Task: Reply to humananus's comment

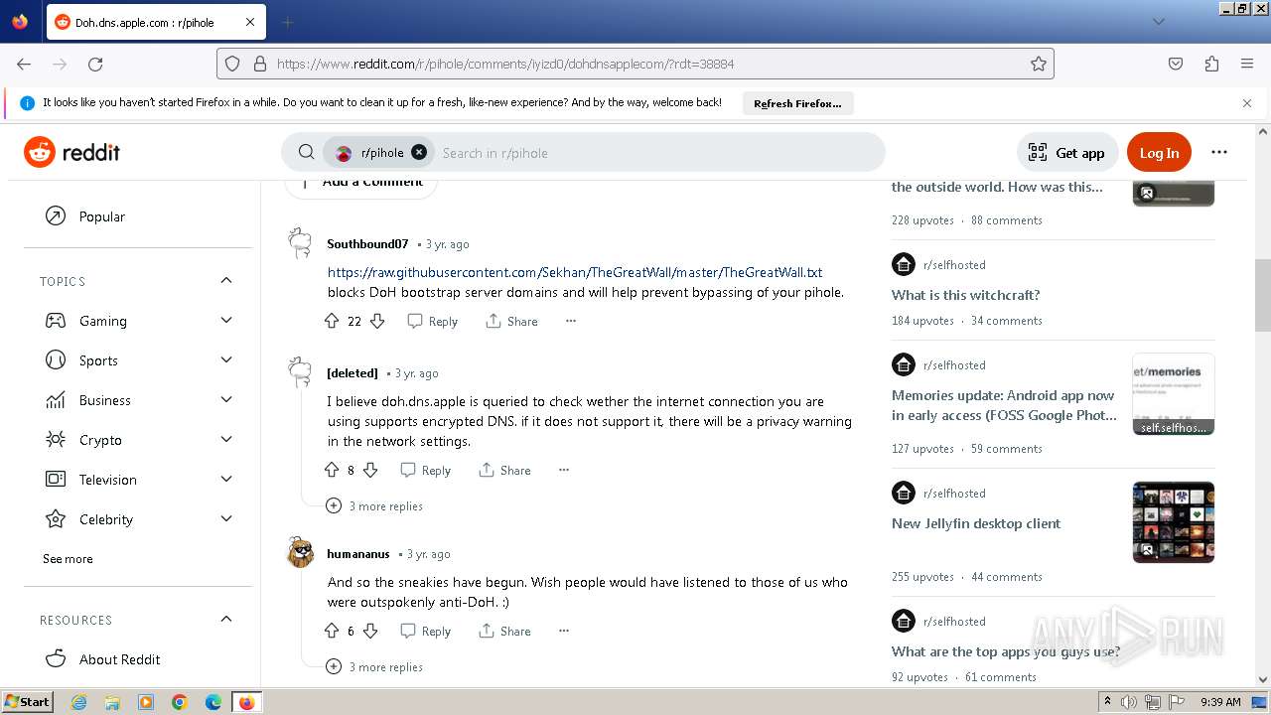Action: click(425, 631)
